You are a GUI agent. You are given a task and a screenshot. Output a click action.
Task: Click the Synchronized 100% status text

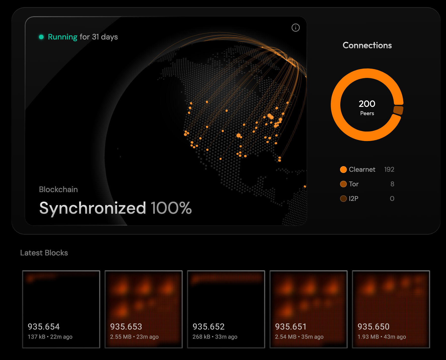115,208
